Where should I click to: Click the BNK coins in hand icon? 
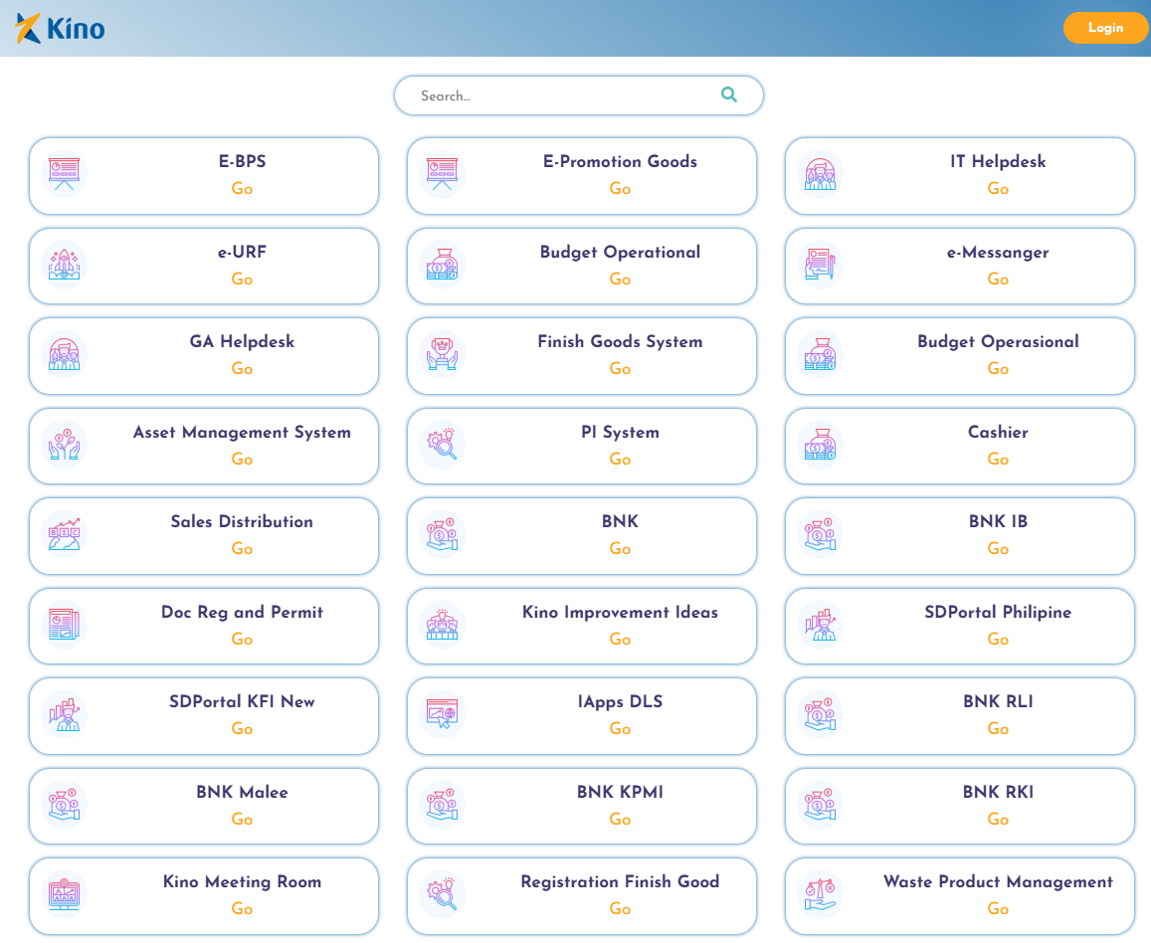tap(442, 534)
